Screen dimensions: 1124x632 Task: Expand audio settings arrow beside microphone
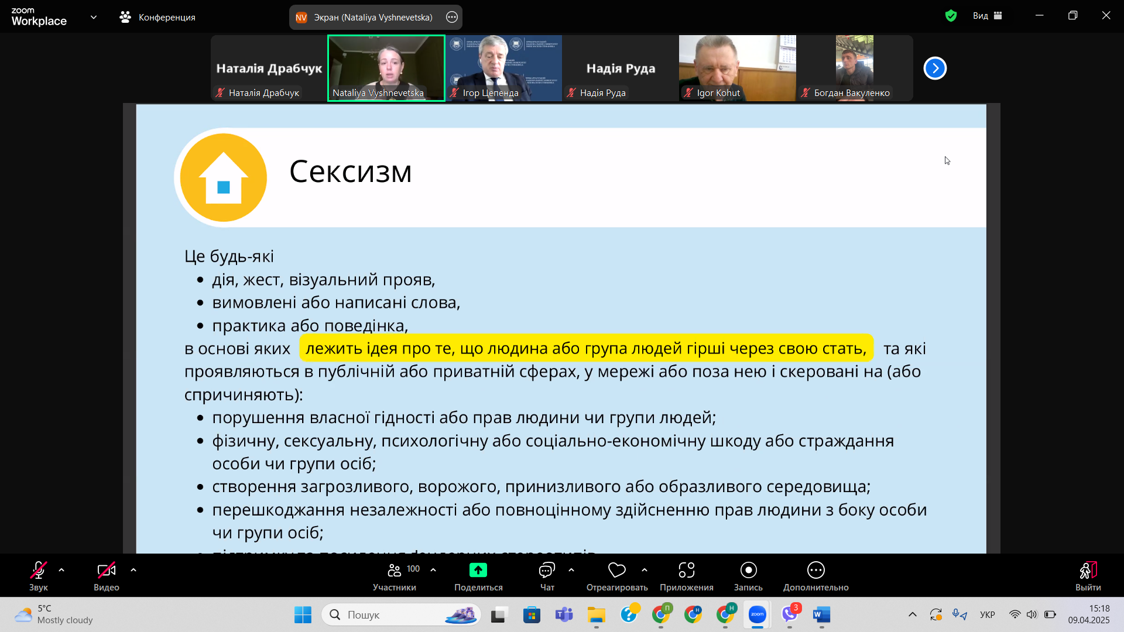[x=61, y=570]
